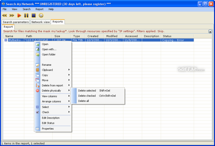Expand the Arrange columns submenu arrow
The height and width of the screenshot is (146, 215).
click(69, 101)
